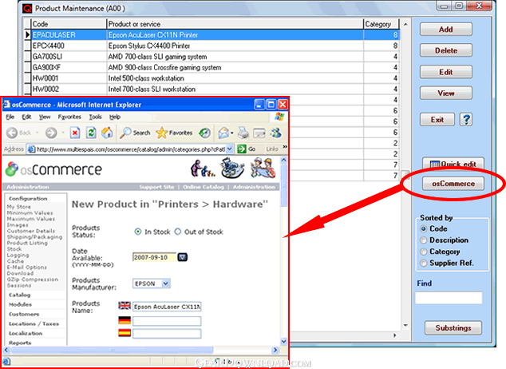Image resolution: width=506 pixels, height=369 pixels.
Task: Click the Edit button in Product Maintenance
Action: pos(445,72)
